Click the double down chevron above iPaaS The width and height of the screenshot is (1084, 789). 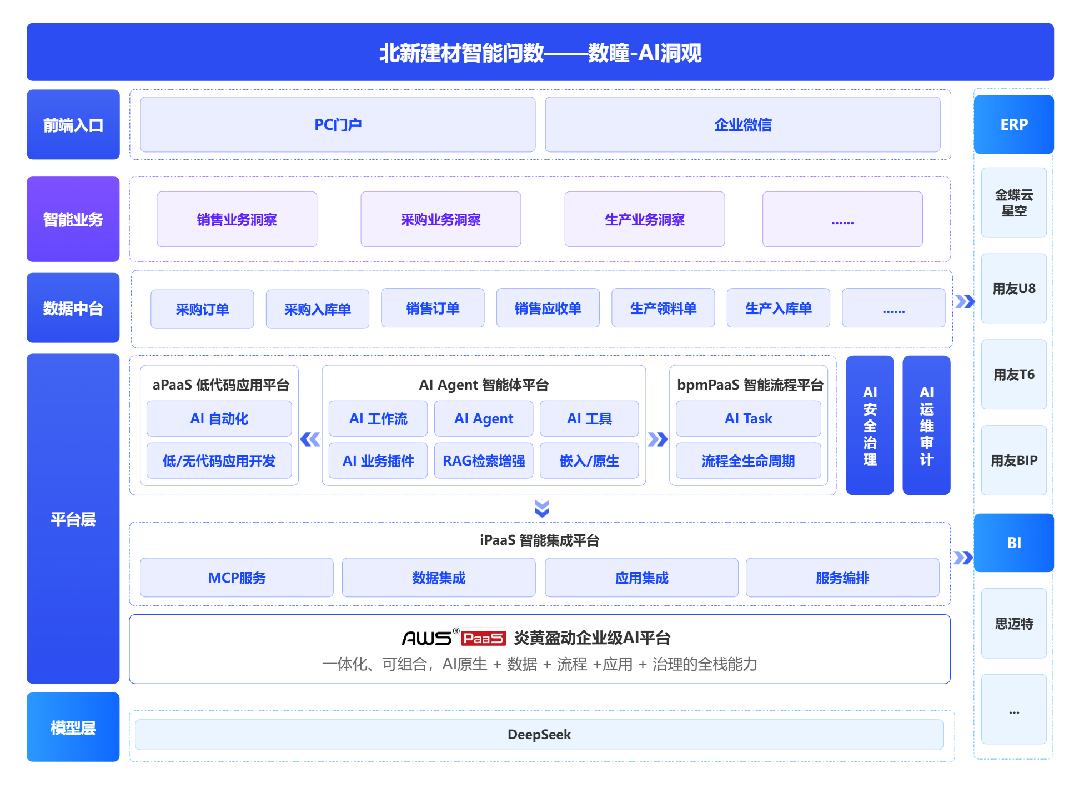541,508
